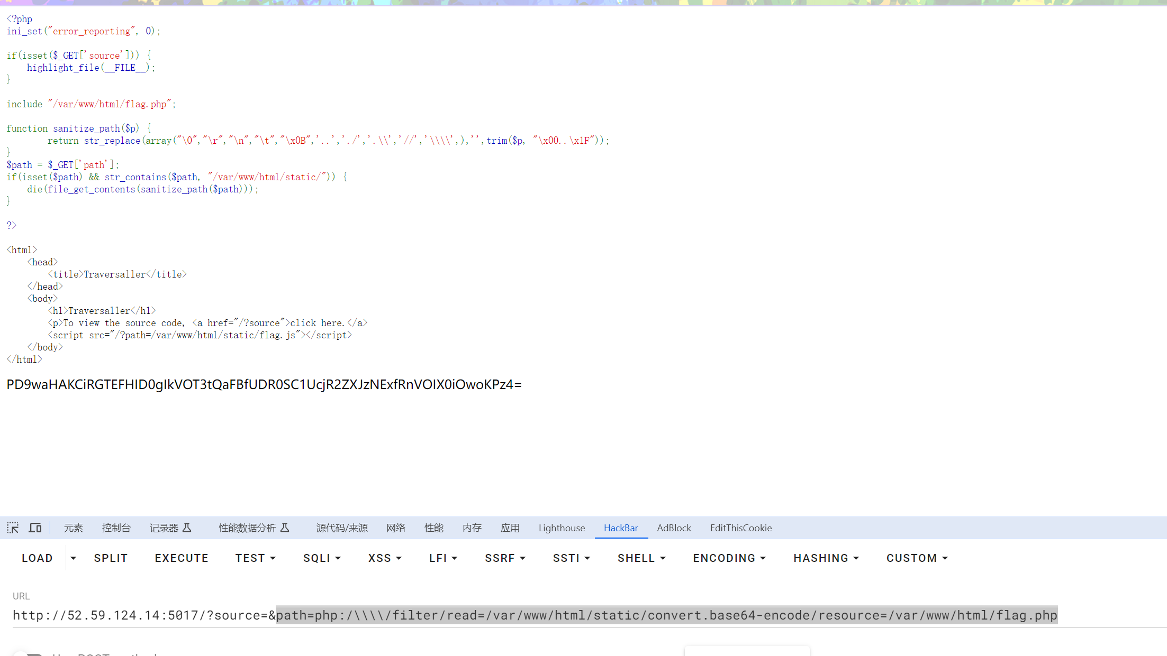This screenshot has width=1167, height=656.
Task: Open the LFI dropdown menu
Action: point(443,558)
